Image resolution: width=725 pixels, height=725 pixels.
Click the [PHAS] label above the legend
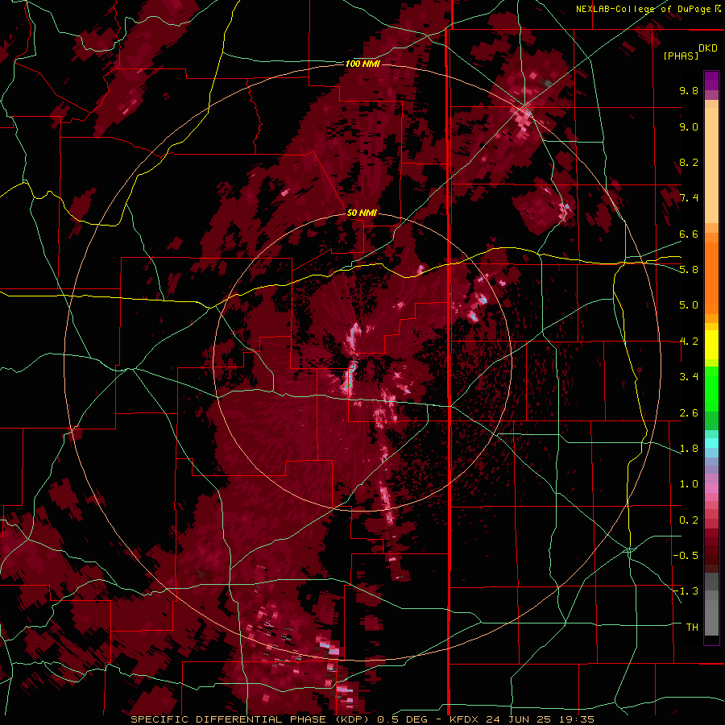pos(681,56)
